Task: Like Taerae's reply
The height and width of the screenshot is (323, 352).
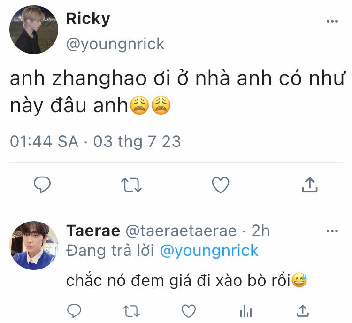Action: pos(189,311)
